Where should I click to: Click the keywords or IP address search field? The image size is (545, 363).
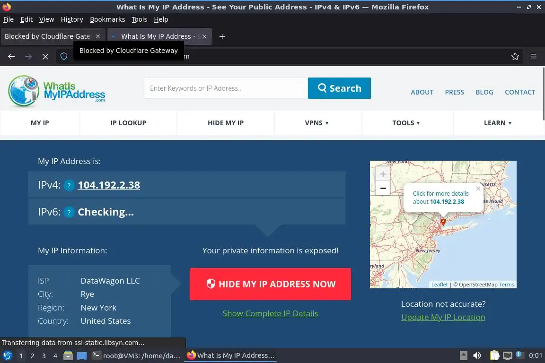[x=226, y=88]
